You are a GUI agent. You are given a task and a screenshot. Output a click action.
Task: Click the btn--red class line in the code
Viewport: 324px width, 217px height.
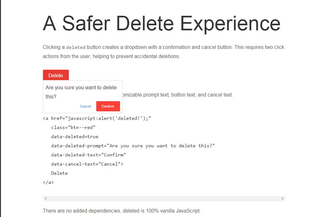pos(73,127)
